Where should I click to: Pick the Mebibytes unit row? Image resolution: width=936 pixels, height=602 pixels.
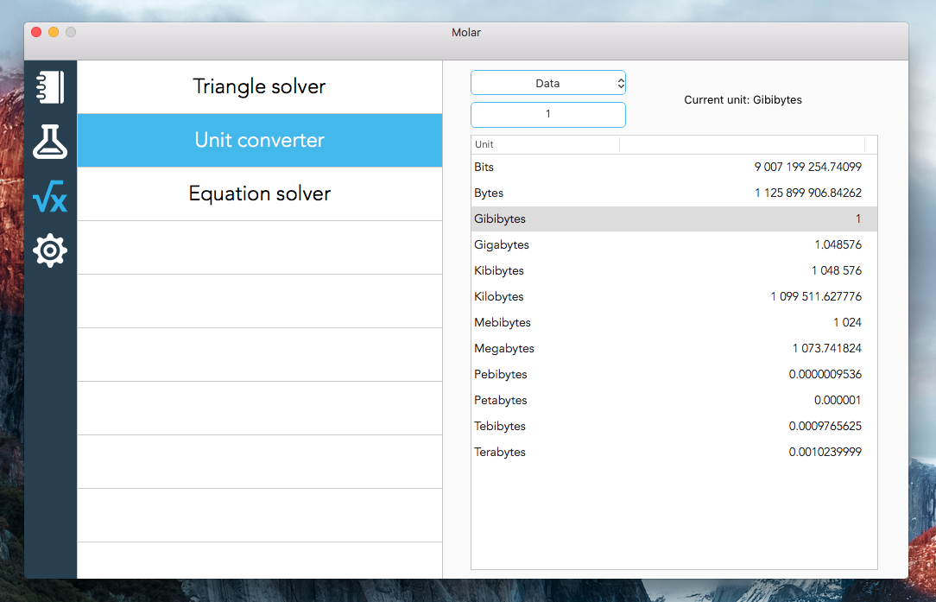point(674,322)
